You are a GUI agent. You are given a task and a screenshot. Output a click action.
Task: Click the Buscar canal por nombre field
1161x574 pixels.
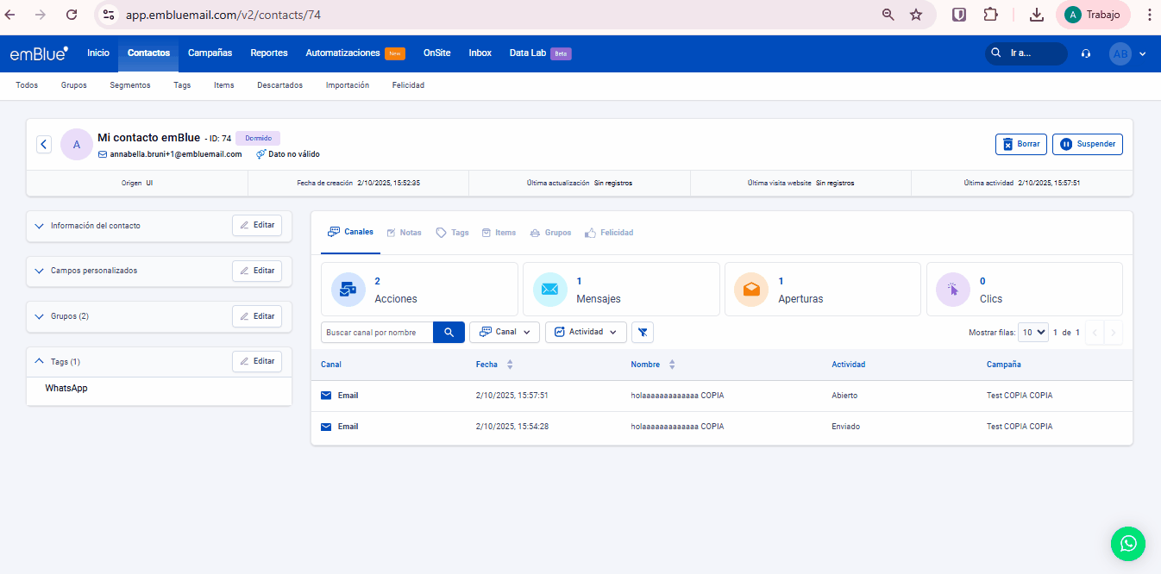coord(376,332)
